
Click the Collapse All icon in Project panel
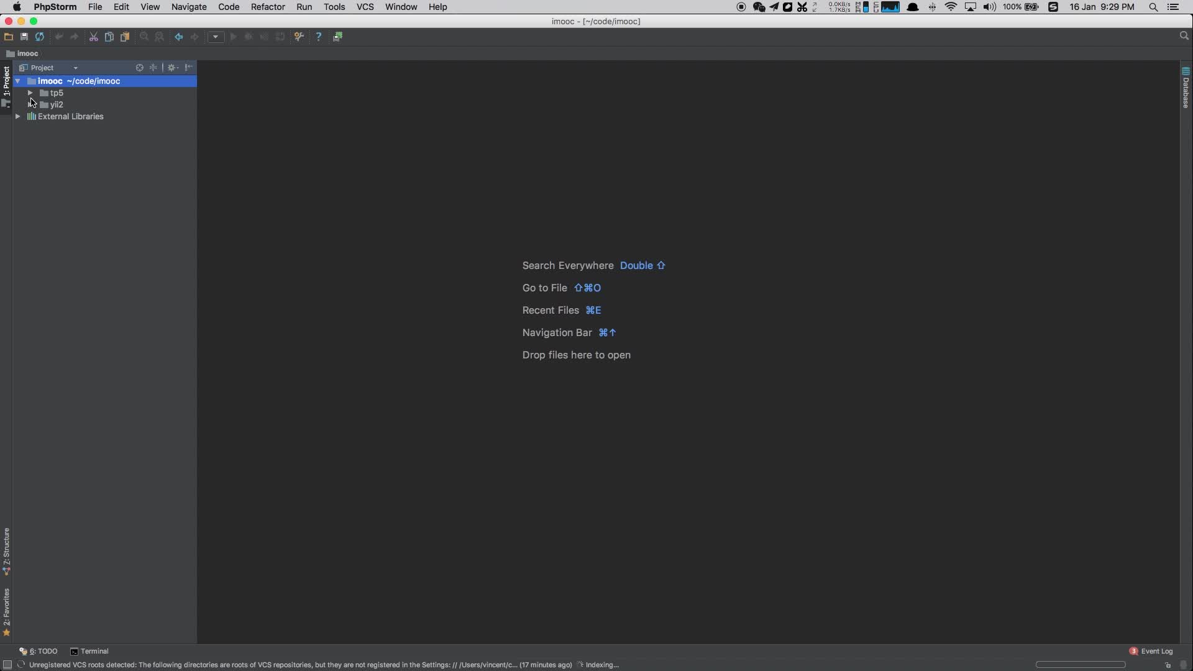pyautogui.click(x=153, y=68)
